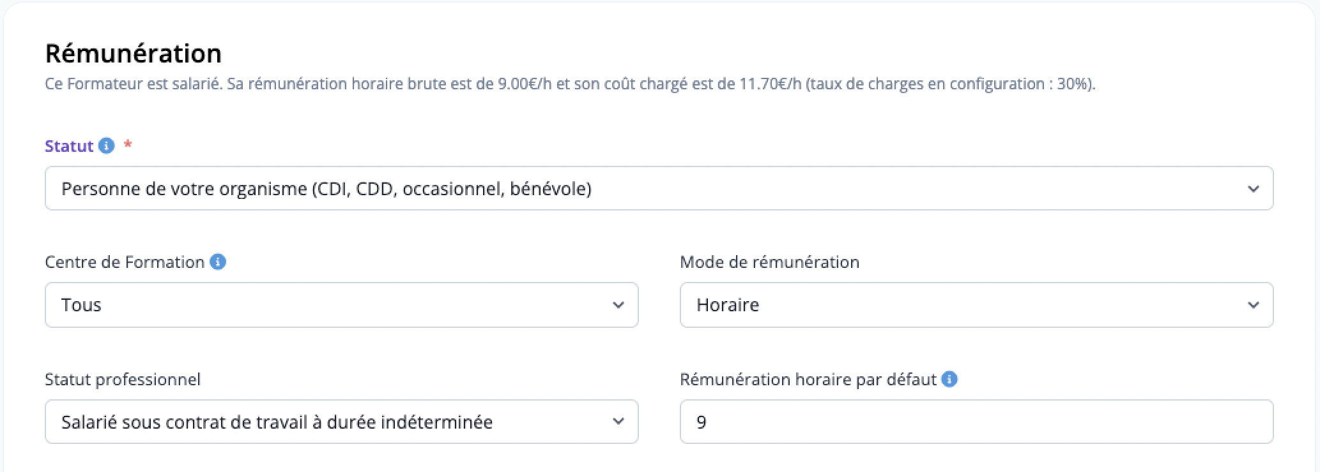This screenshot has width=1320, height=472.
Task: Click the Centre de Formation info icon
Action: pos(218,262)
